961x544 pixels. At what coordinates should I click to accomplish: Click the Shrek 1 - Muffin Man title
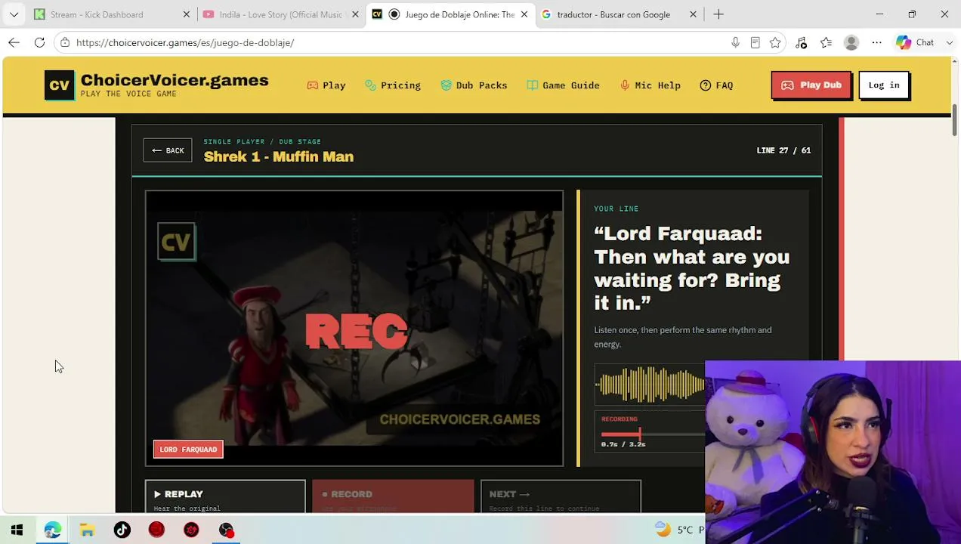(x=279, y=156)
